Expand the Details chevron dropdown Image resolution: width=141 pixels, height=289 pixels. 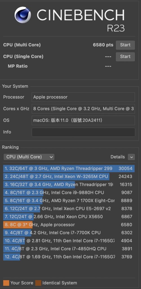(131, 157)
